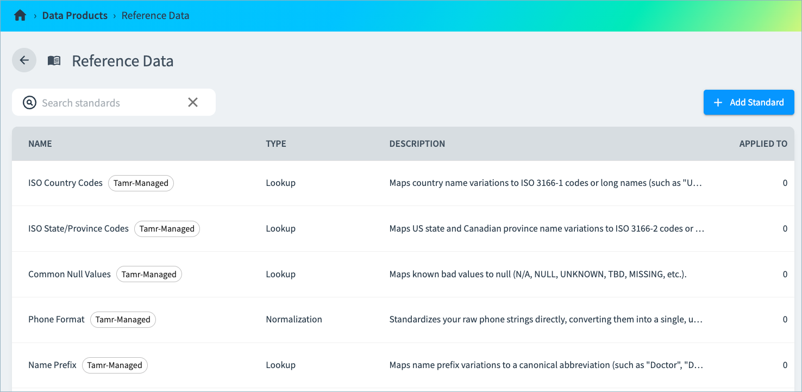Click the TYPE column header
The image size is (802, 392).
(x=276, y=144)
